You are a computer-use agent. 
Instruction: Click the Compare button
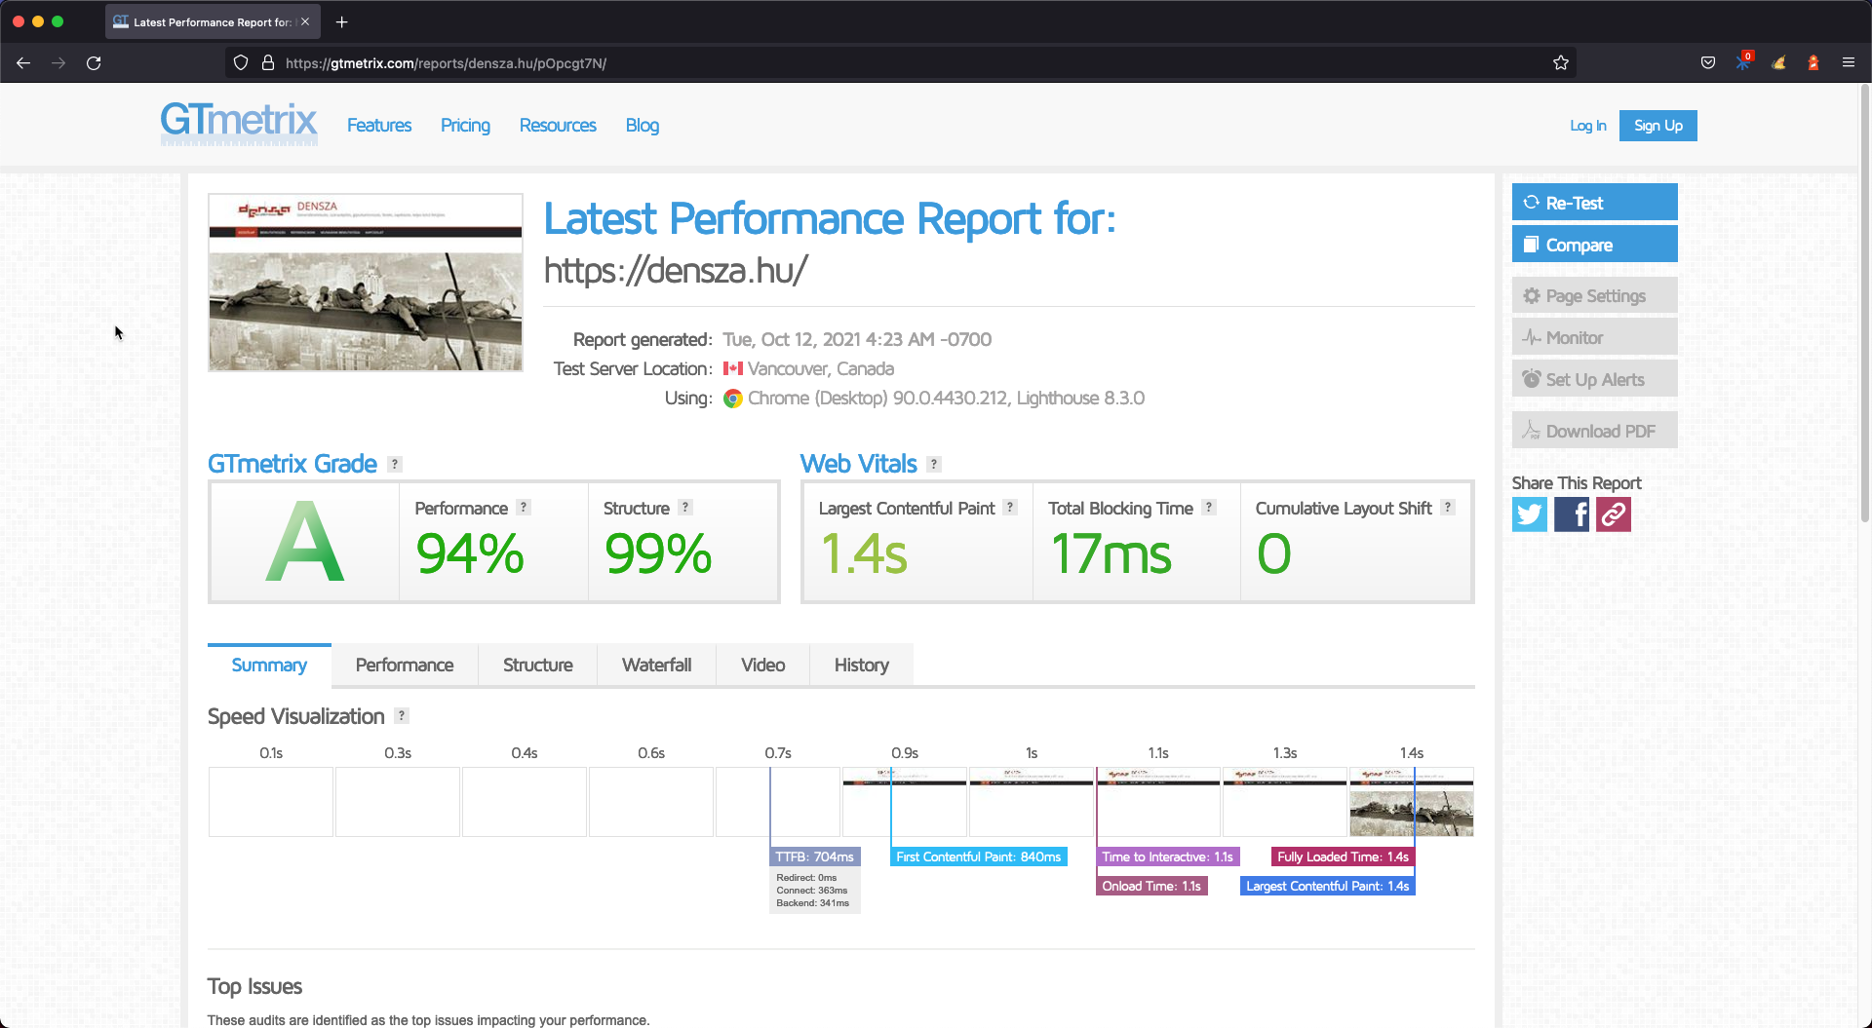point(1594,245)
